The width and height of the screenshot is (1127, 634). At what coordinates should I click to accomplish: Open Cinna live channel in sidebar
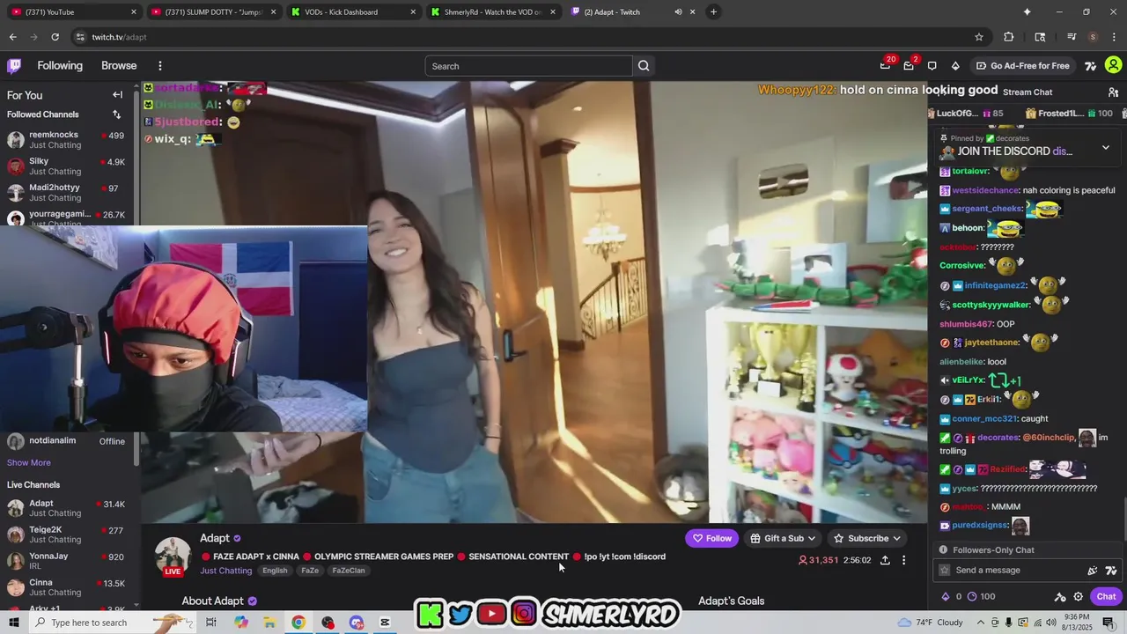pos(66,587)
